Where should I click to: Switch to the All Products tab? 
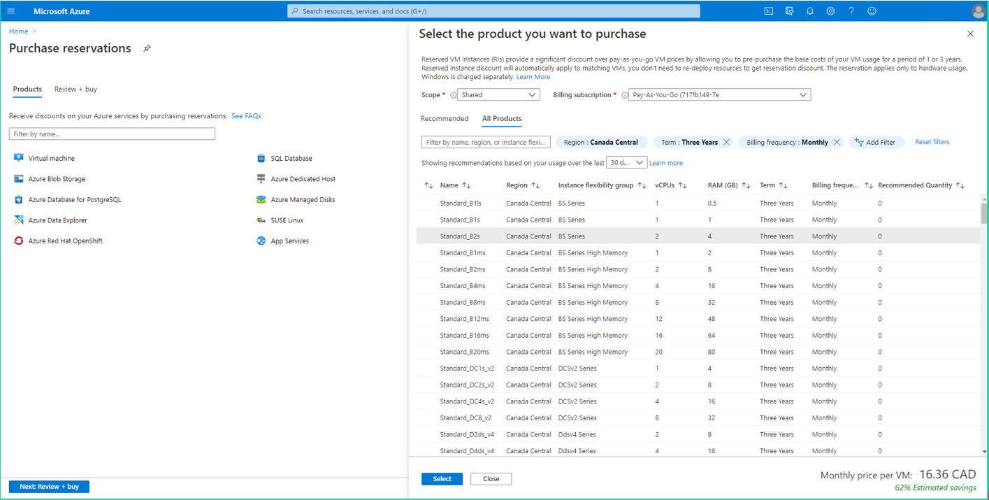pyautogui.click(x=502, y=119)
